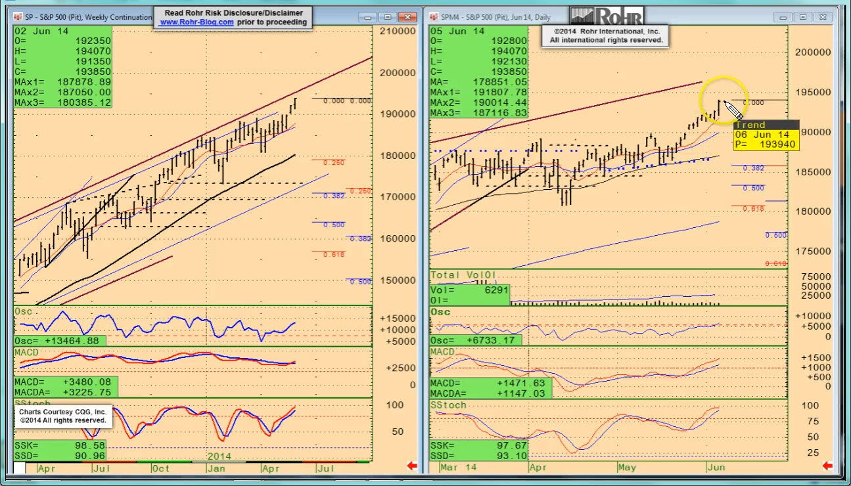Image resolution: width=851 pixels, height=486 pixels.
Task: Select the MACD label in daily chart
Action: tap(442, 352)
